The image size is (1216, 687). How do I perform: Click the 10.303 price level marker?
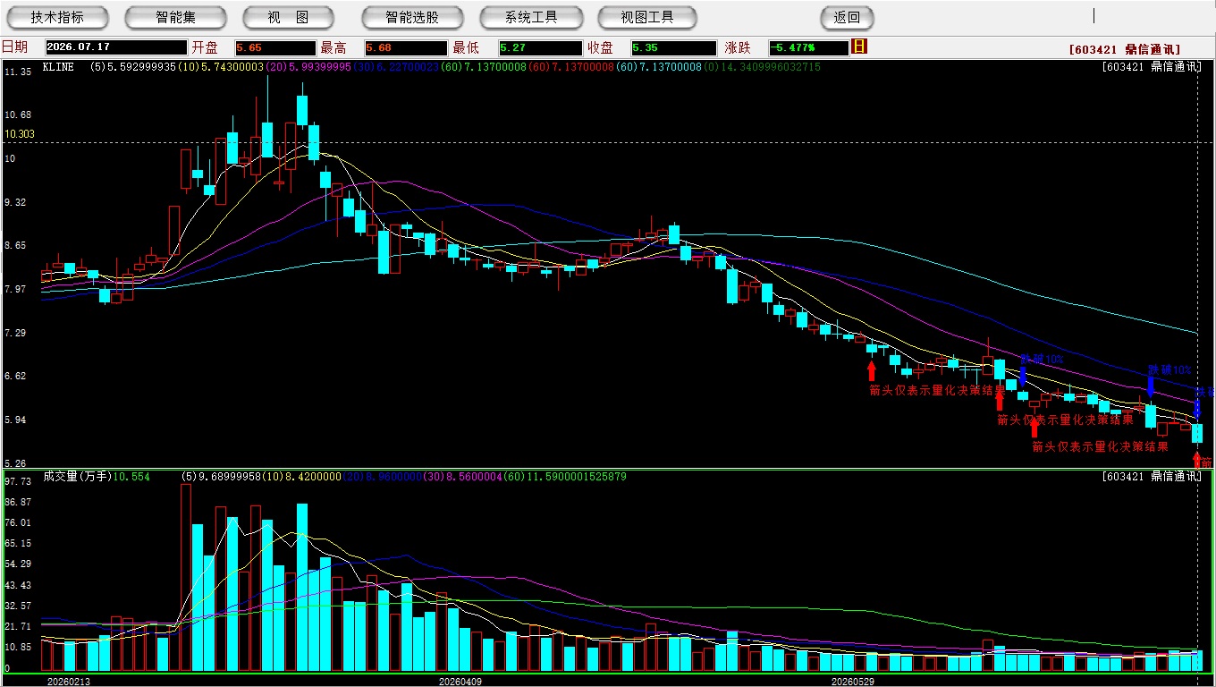click(20, 134)
